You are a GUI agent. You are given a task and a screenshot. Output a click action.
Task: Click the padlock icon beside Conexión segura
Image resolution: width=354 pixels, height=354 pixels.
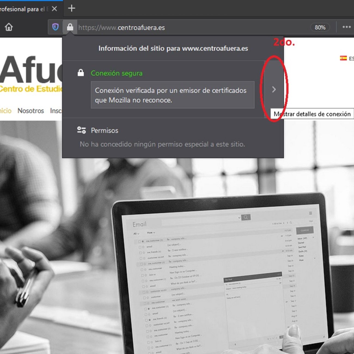81,73
